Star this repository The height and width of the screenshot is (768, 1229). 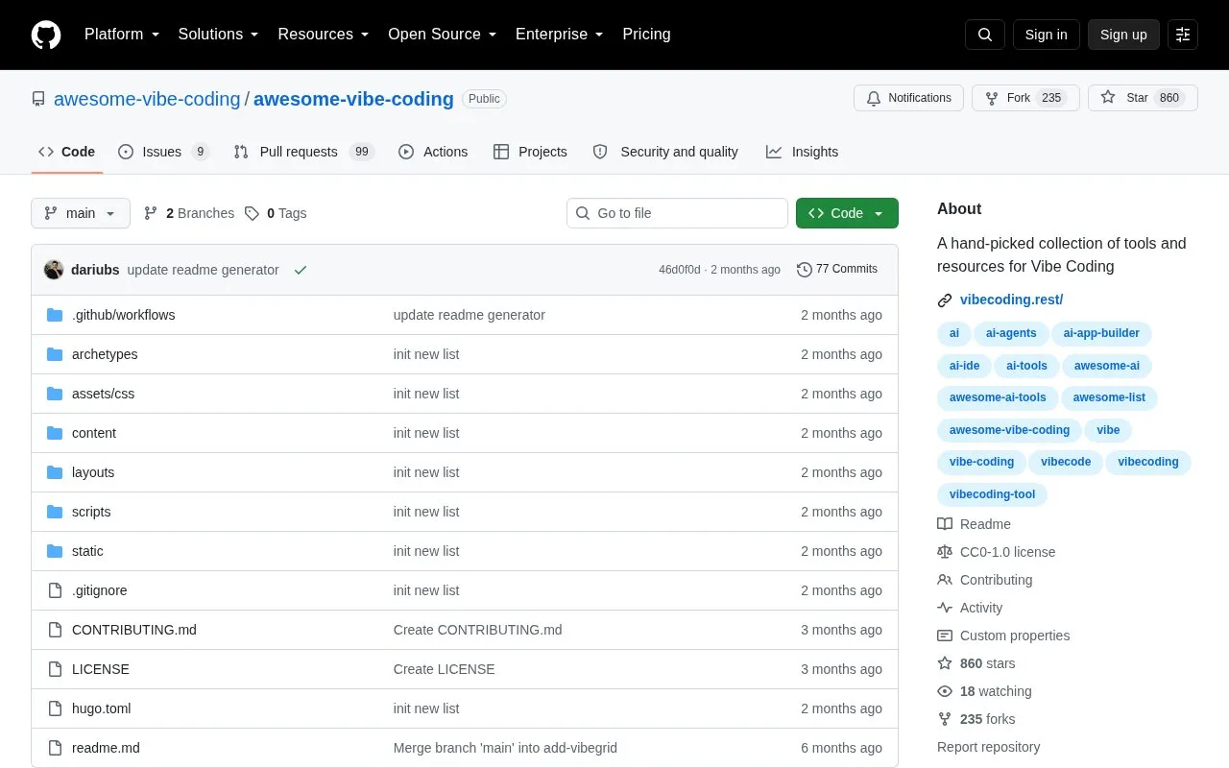point(1143,98)
